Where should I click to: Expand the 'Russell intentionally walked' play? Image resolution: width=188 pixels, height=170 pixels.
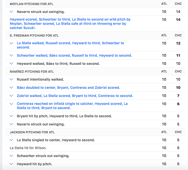pos(12,80)
